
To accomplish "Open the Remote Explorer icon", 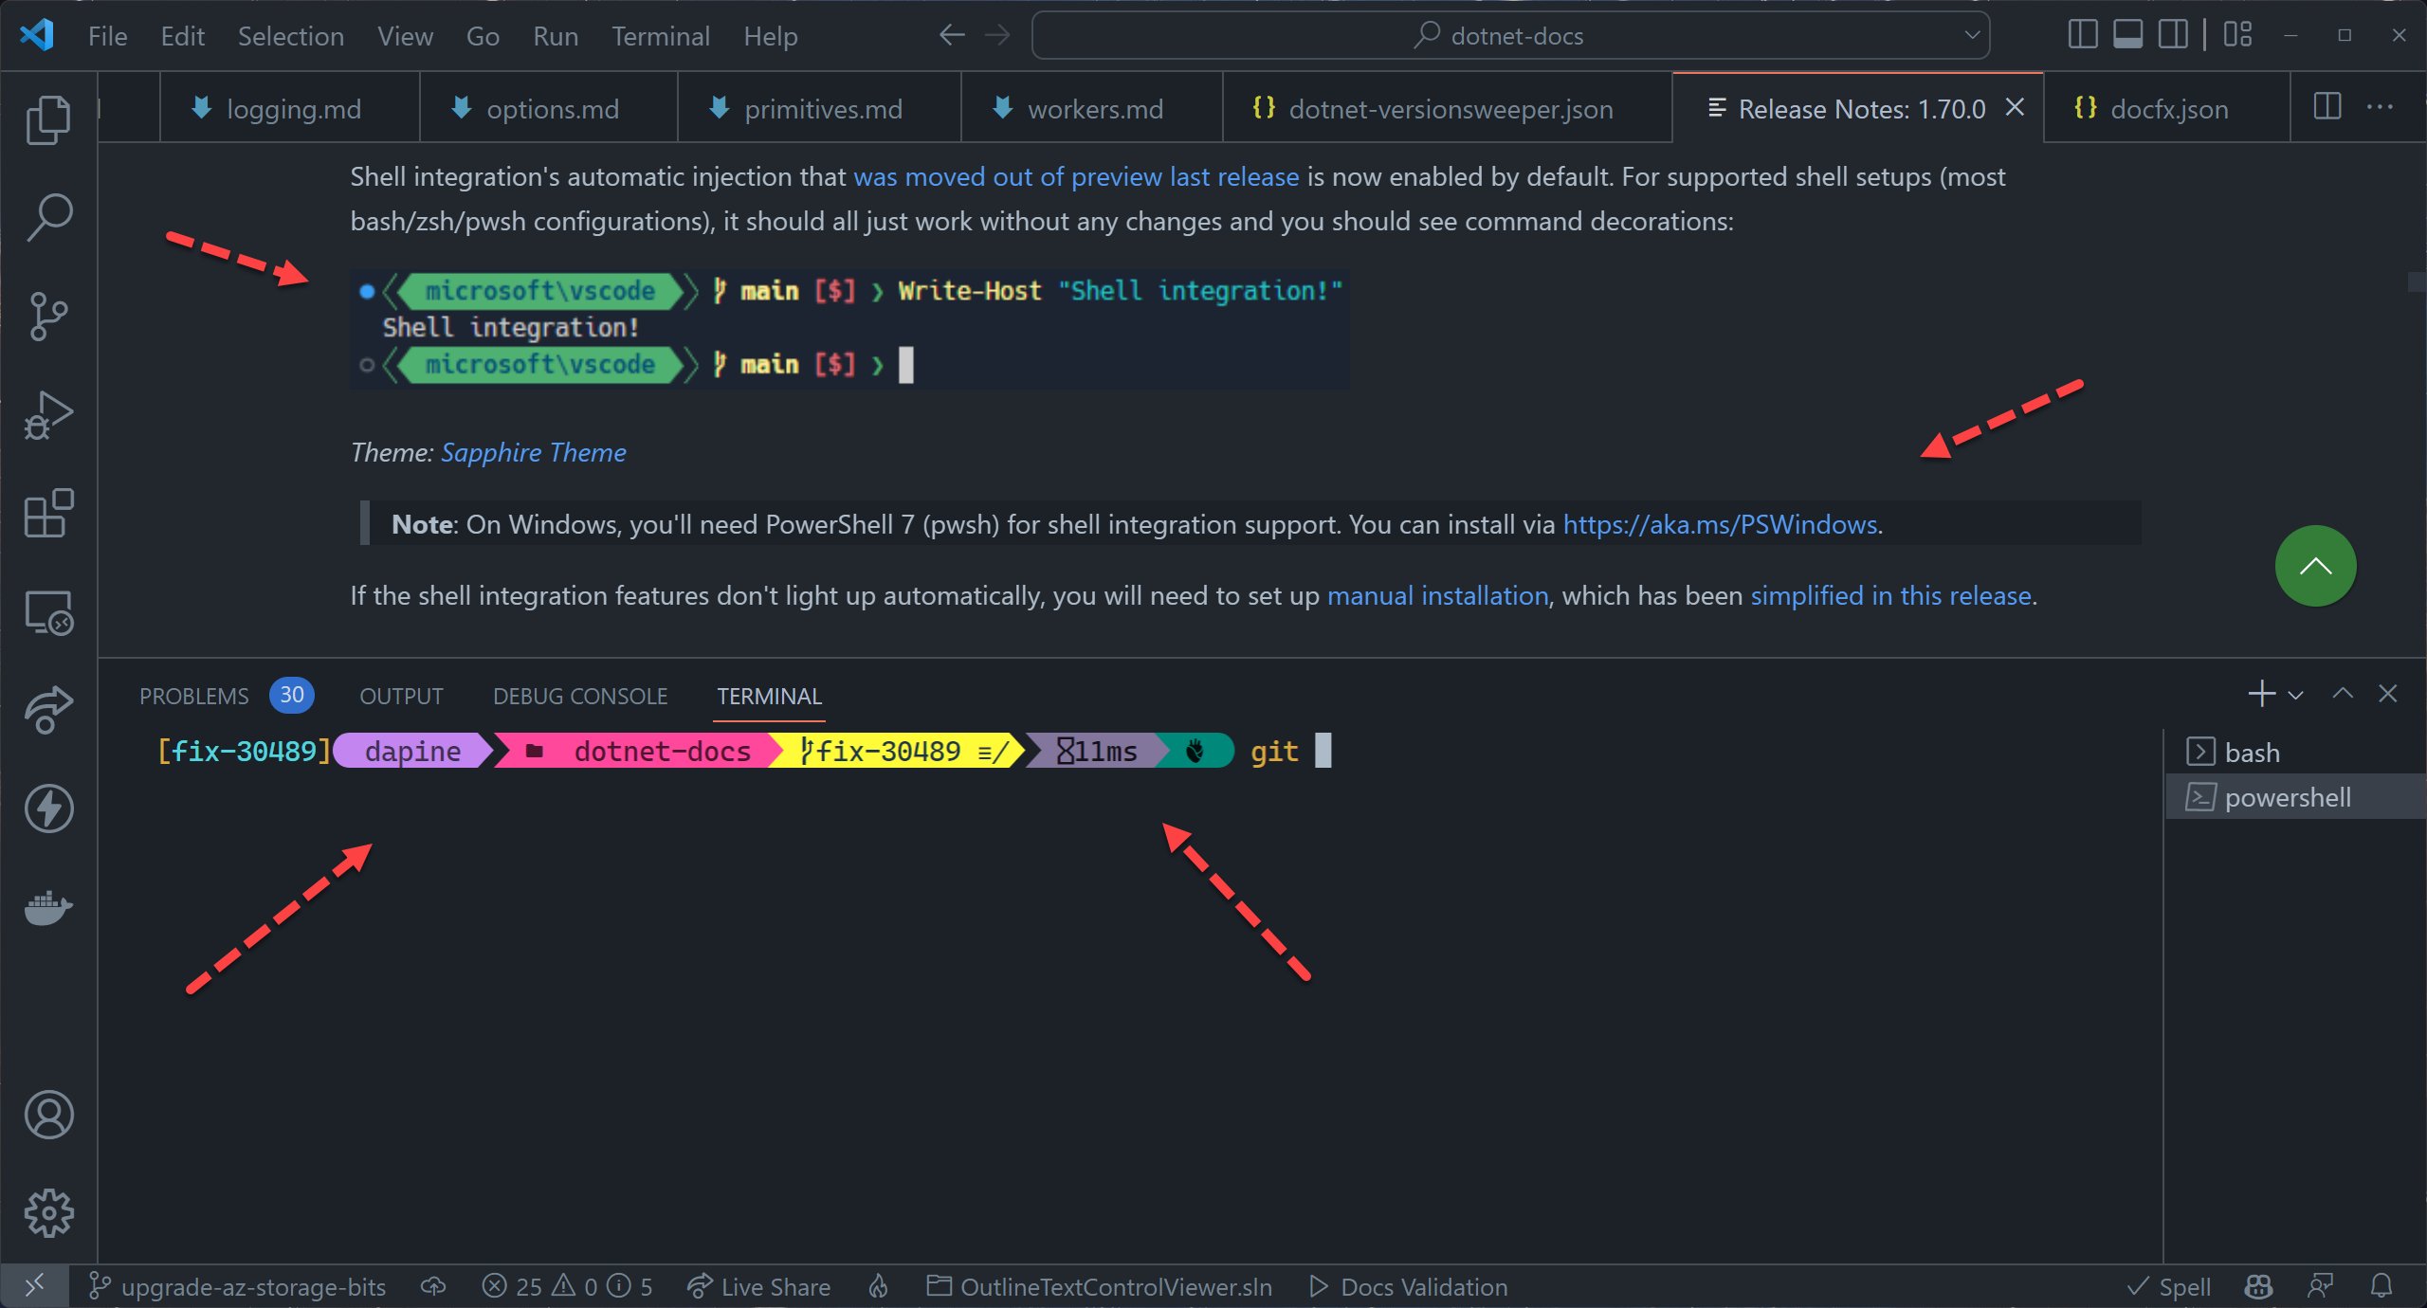I will click(x=48, y=612).
